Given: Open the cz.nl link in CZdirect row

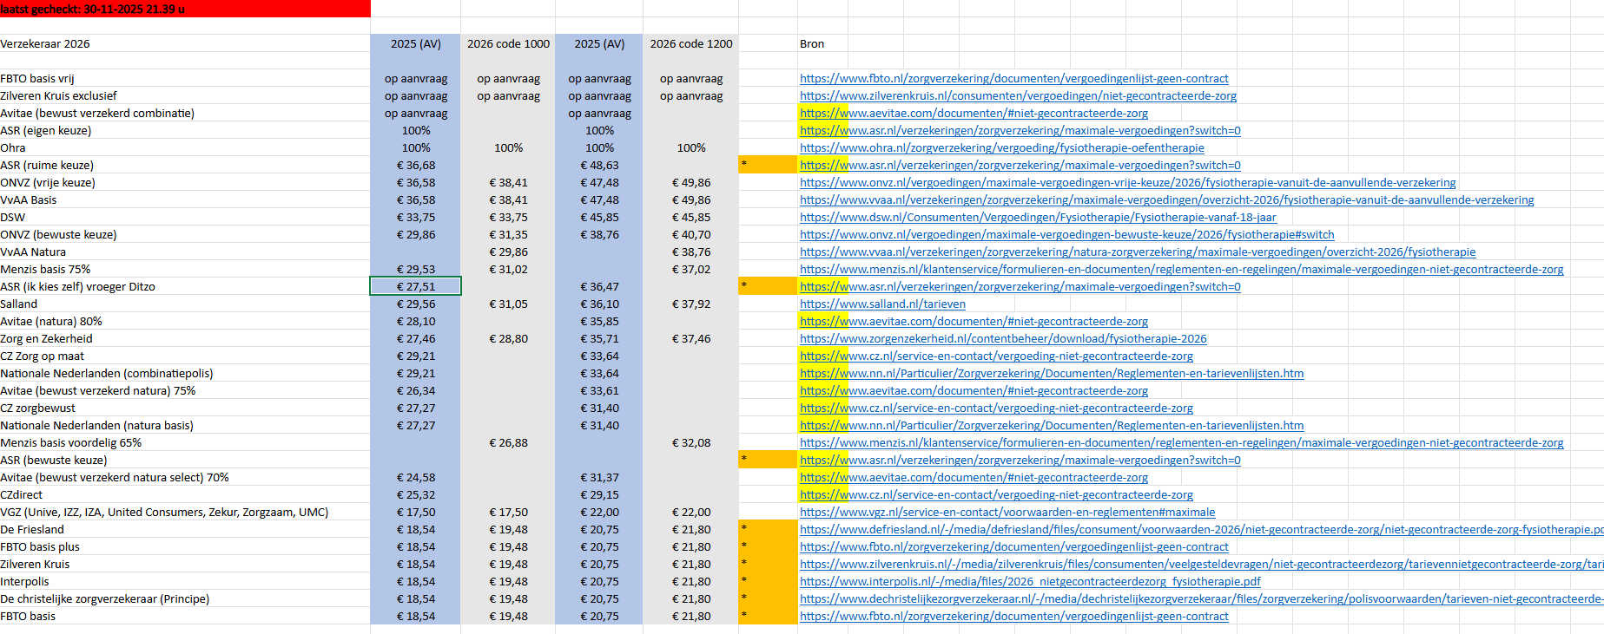Looking at the screenshot, I should pyautogui.click(x=996, y=495).
